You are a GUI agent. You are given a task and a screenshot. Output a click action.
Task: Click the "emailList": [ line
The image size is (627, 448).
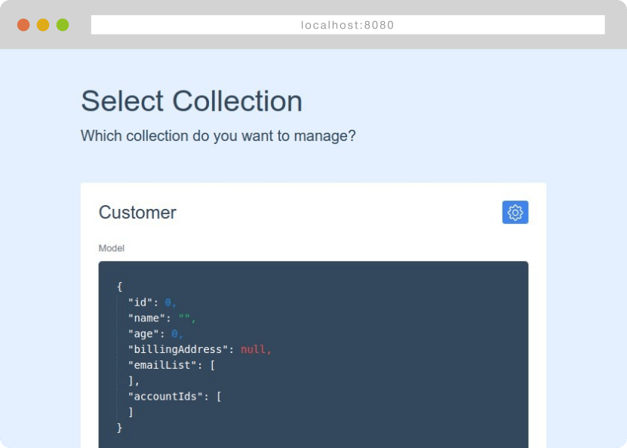(171, 365)
